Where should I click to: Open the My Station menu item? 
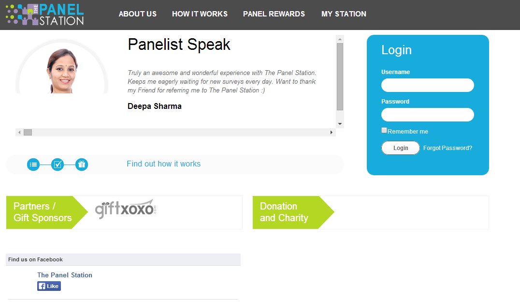[x=344, y=14]
